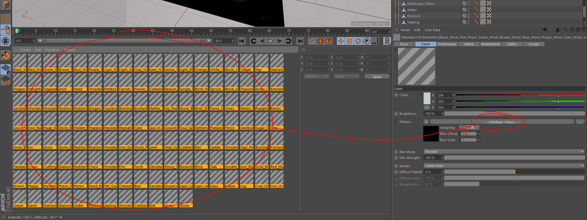The image size is (587, 220).
Task: Open the Scale mode dropdown
Action: pyautogui.click(x=346, y=76)
